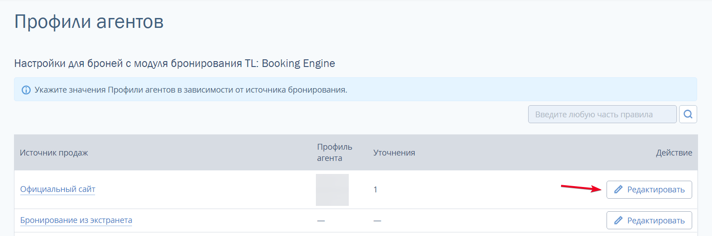Open the Официальный сайт link
Image resolution: width=712 pixels, height=236 pixels.
click(58, 189)
